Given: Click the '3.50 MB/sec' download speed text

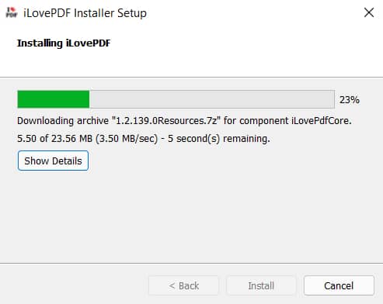Looking at the screenshot, I should (x=127, y=139).
